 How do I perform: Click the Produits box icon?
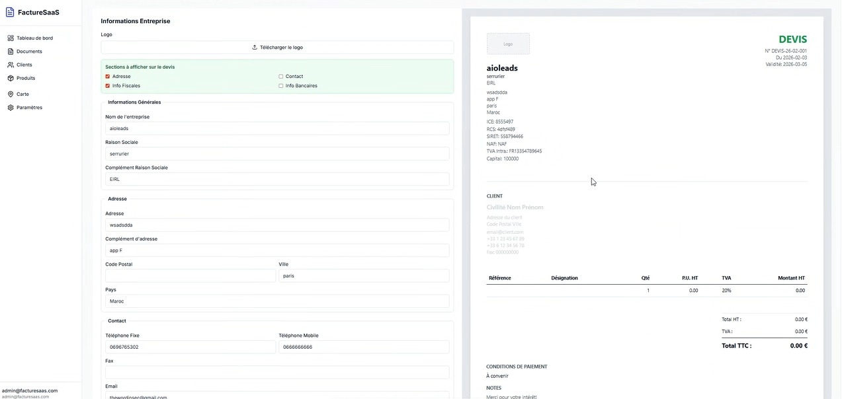click(x=11, y=78)
